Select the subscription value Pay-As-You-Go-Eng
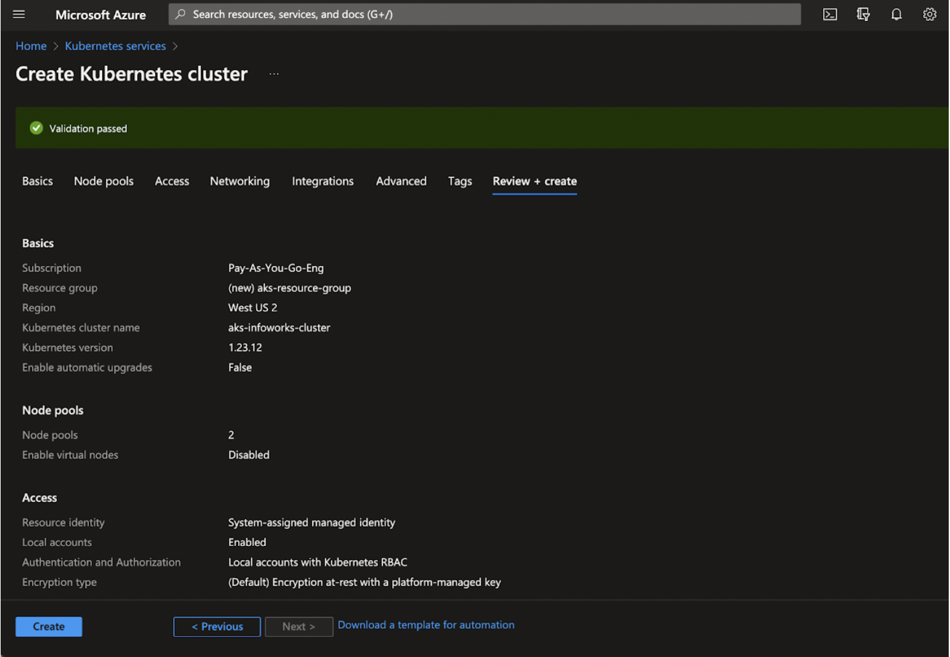Image resolution: width=950 pixels, height=657 pixels. tap(276, 268)
